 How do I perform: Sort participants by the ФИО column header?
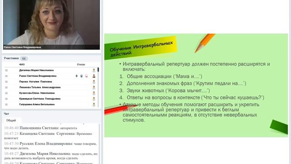coord(22,65)
